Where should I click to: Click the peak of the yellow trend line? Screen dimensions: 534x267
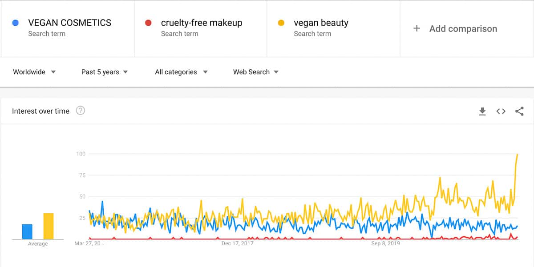point(517,155)
